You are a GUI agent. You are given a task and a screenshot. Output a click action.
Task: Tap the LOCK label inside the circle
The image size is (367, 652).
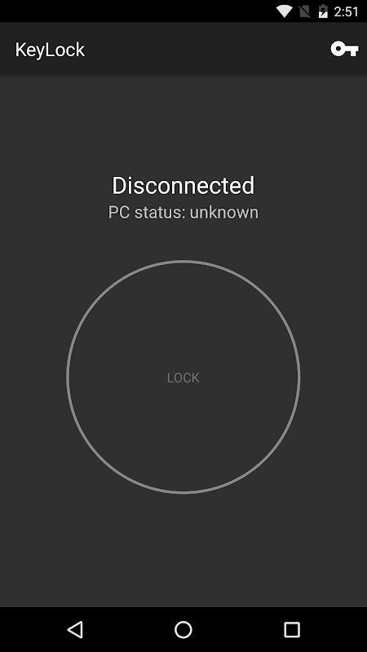[183, 377]
